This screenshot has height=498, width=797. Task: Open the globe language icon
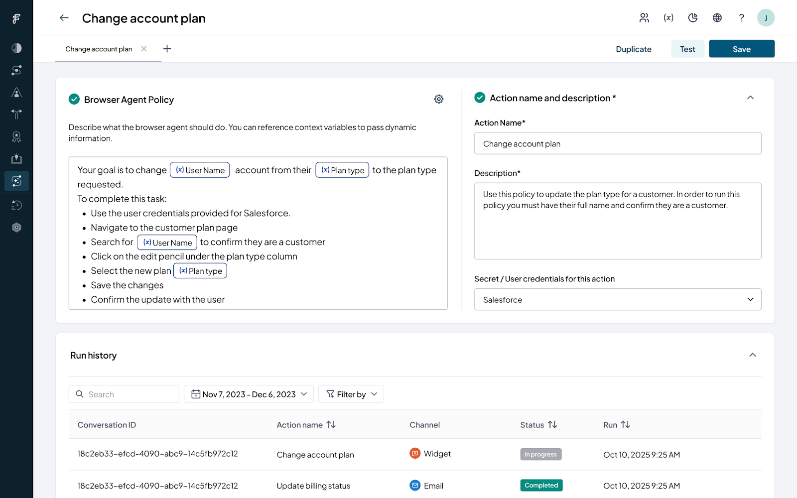tap(717, 18)
